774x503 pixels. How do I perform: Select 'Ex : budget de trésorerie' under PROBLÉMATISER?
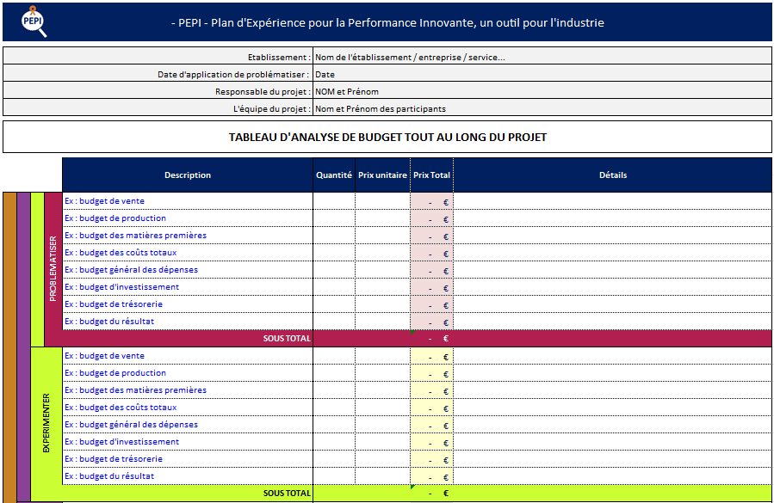click(x=116, y=304)
